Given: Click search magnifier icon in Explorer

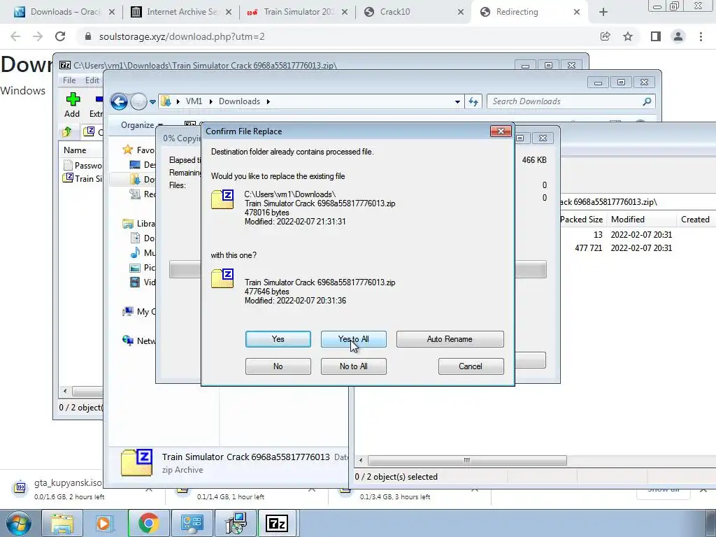Looking at the screenshot, I should click(647, 101).
